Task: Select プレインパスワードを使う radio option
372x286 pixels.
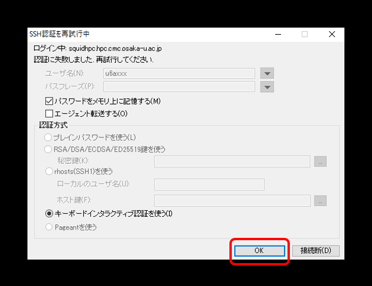Action: tap(49, 137)
